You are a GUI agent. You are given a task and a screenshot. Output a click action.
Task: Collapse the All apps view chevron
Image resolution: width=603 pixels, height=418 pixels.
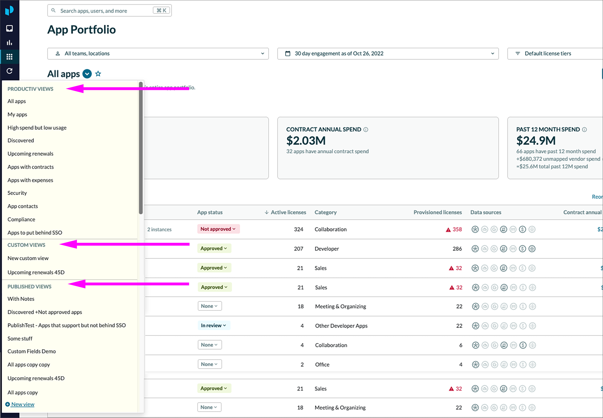point(87,74)
